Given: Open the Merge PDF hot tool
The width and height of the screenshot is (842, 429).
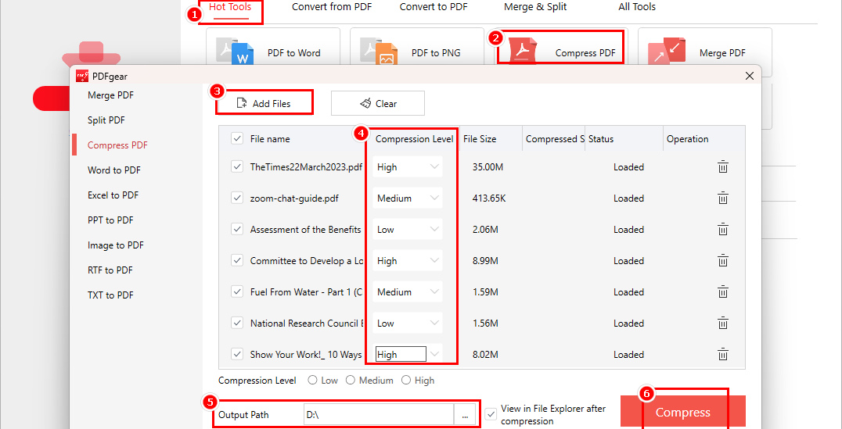Looking at the screenshot, I should click(x=704, y=52).
